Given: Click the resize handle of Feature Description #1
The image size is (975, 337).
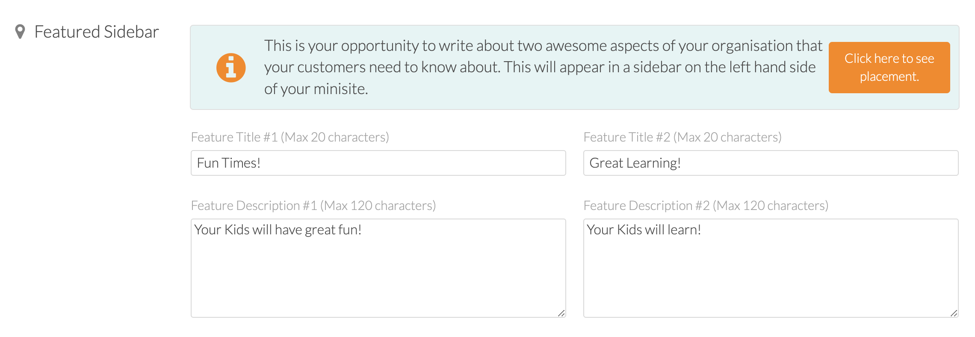Looking at the screenshot, I should point(561,313).
